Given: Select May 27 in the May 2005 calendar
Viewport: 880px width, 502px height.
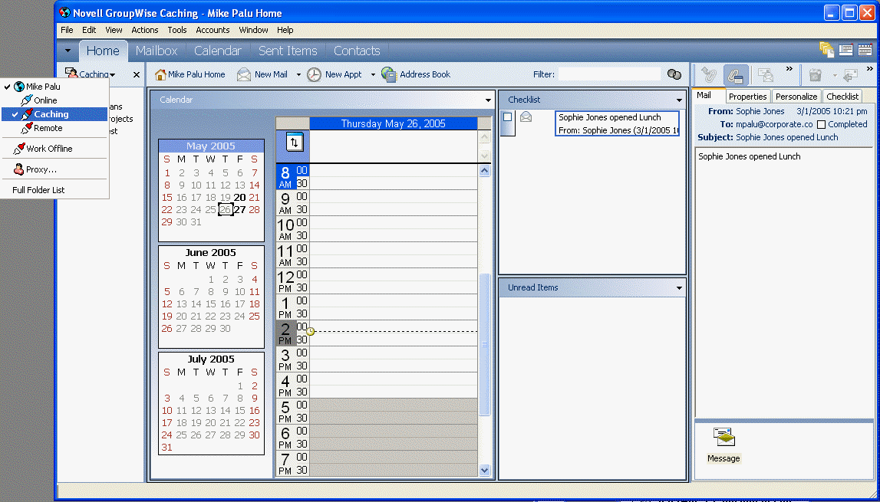Looking at the screenshot, I should coord(239,210).
